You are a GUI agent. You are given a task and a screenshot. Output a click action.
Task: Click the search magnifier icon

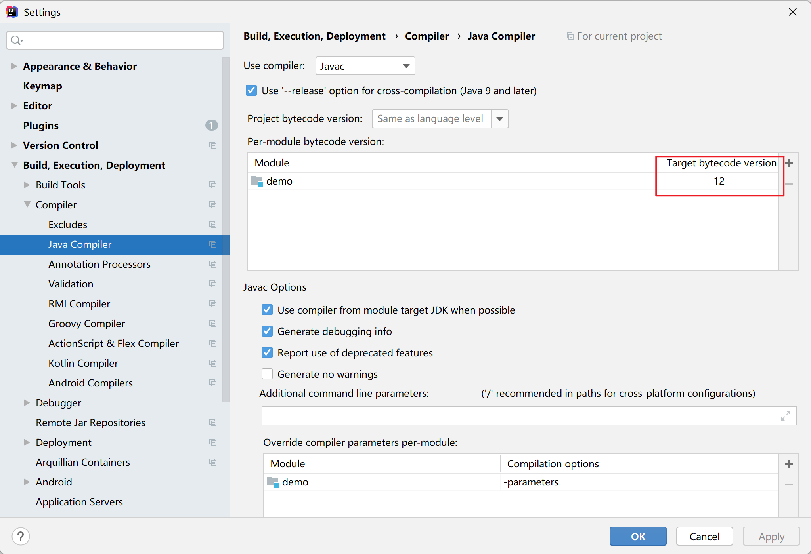pos(16,40)
